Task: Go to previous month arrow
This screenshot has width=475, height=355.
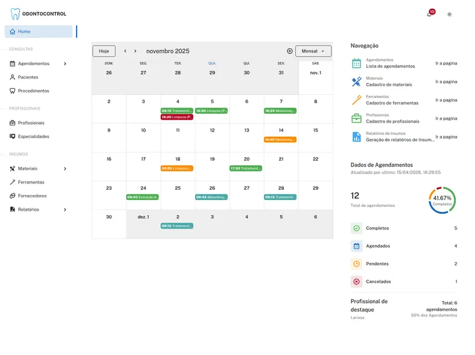Action: (x=125, y=51)
